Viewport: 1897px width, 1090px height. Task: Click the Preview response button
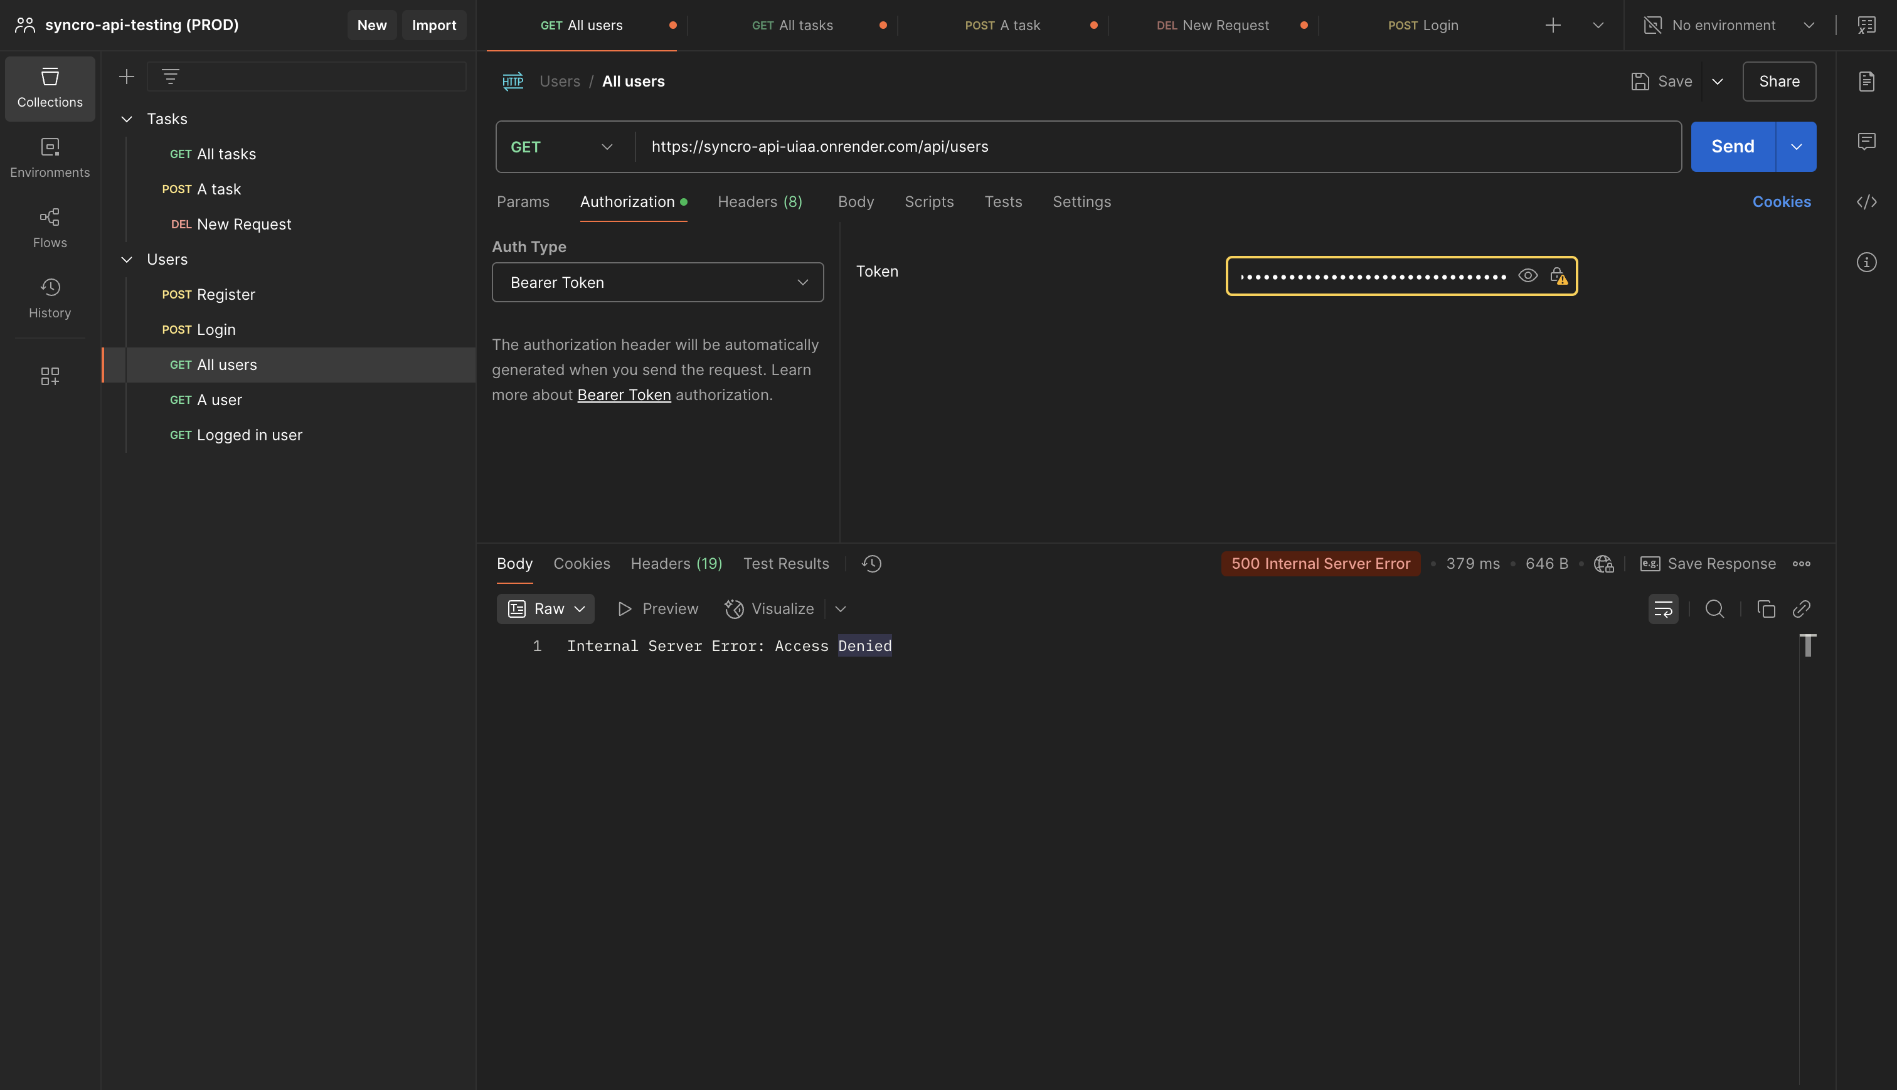pyautogui.click(x=658, y=608)
